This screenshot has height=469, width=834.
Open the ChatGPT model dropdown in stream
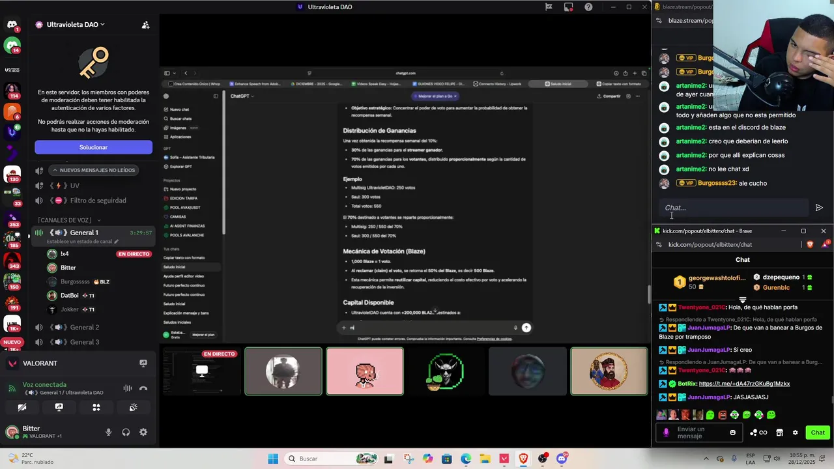point(242,96)
